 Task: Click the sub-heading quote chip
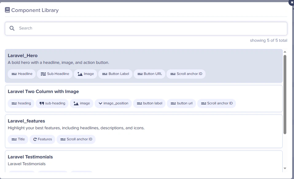pos(52,103)
